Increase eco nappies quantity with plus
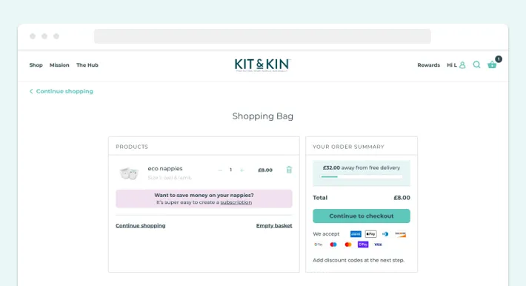Image resolution: width=526 pixels, height=286 pixels. pyautogui.click(x=242, y=170)
